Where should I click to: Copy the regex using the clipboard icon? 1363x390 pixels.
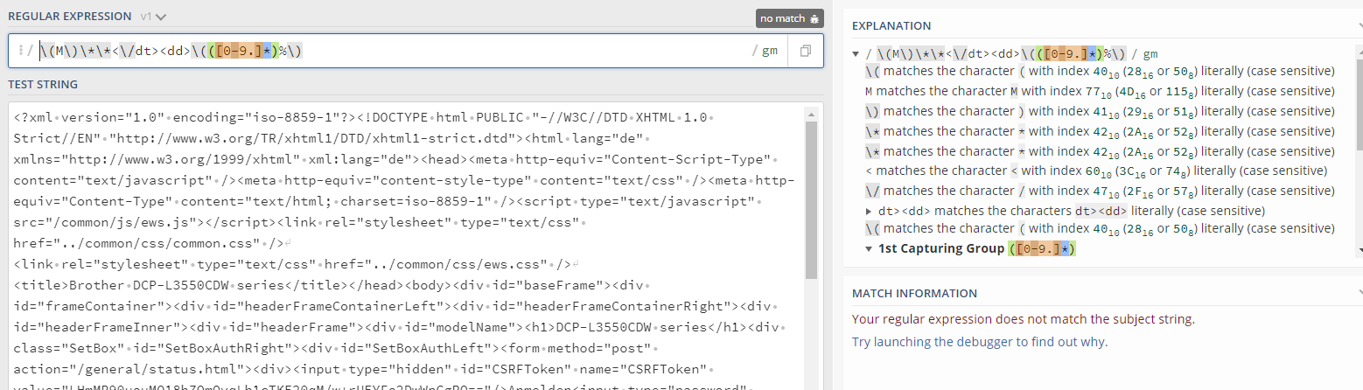[x=805, y=51]
